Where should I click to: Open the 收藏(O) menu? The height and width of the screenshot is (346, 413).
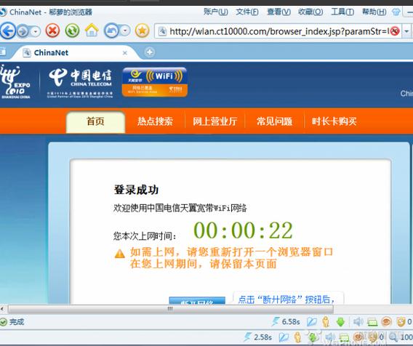(310, 12)
